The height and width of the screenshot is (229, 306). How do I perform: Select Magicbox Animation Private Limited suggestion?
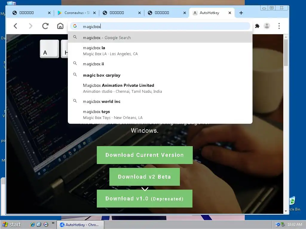coord(160,88)
